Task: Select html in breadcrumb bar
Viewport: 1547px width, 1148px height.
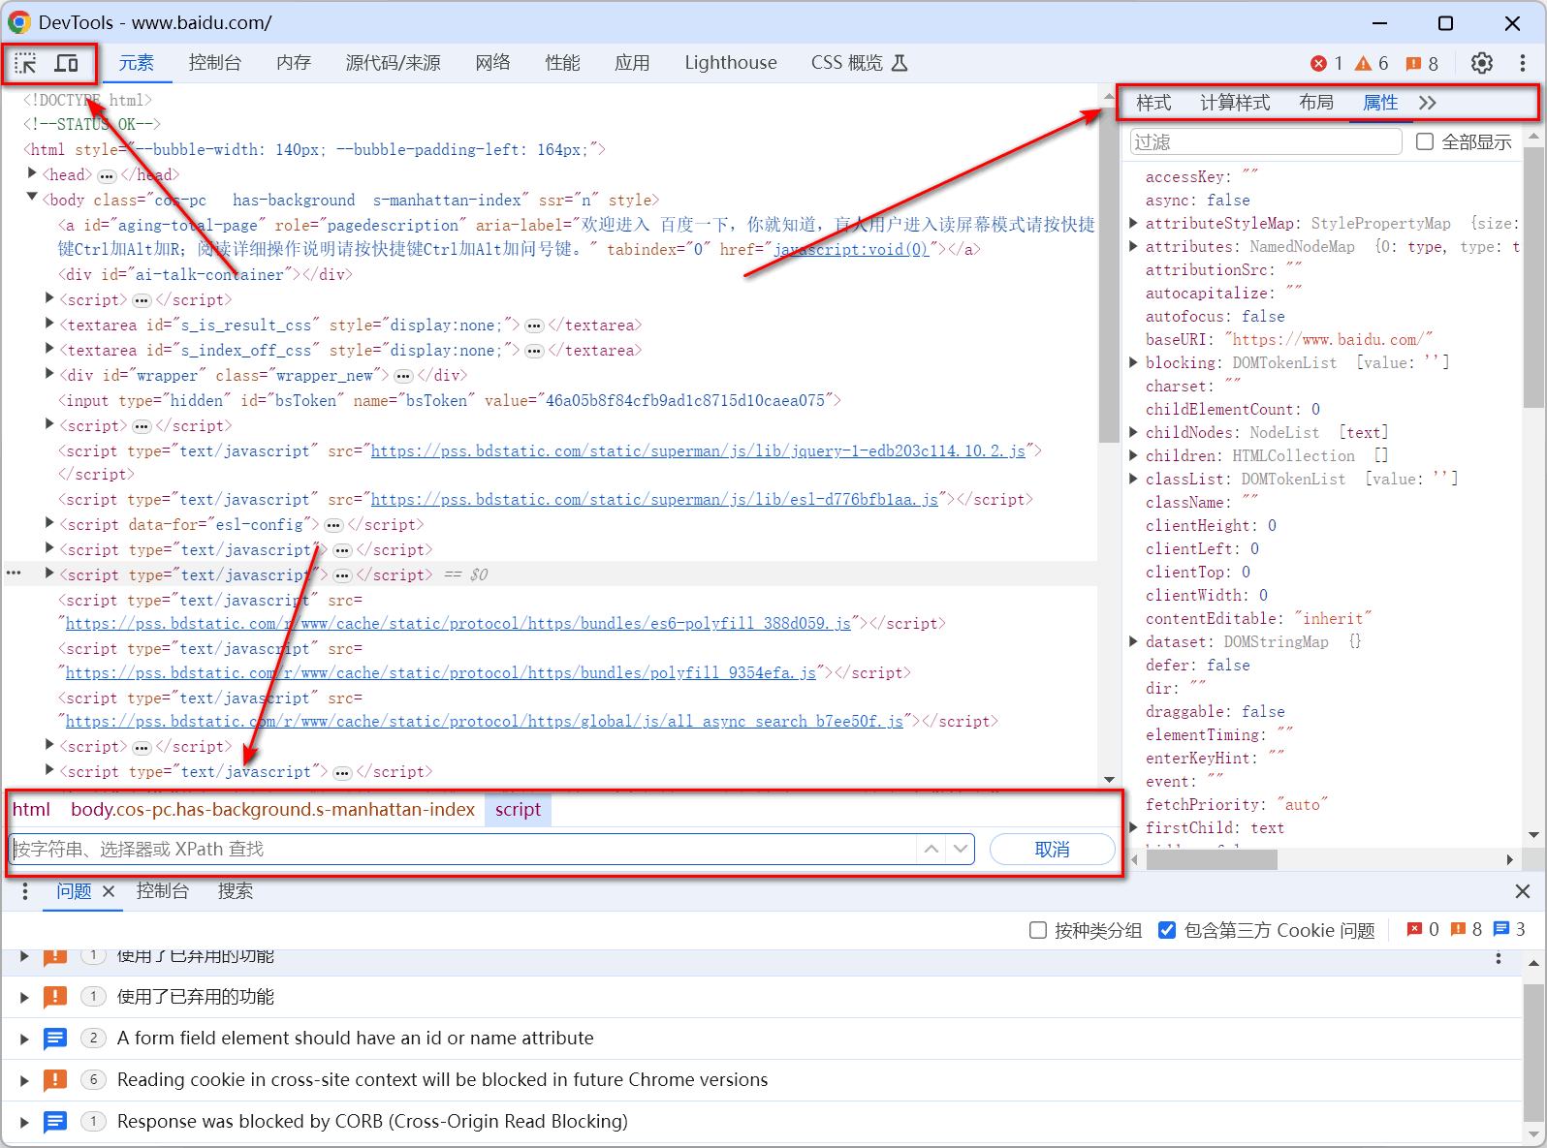Action: (31, 809)
